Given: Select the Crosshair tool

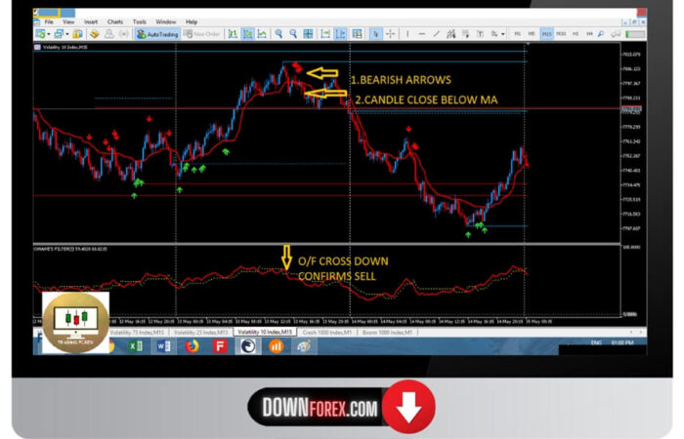Looking at the screenshot, I should pos(391,34).
